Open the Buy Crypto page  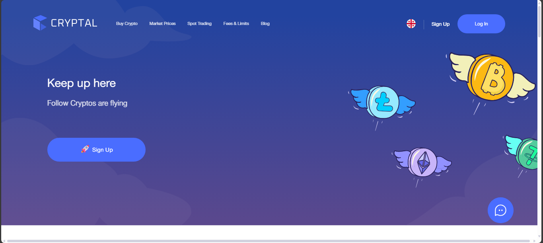pos(127,24)
